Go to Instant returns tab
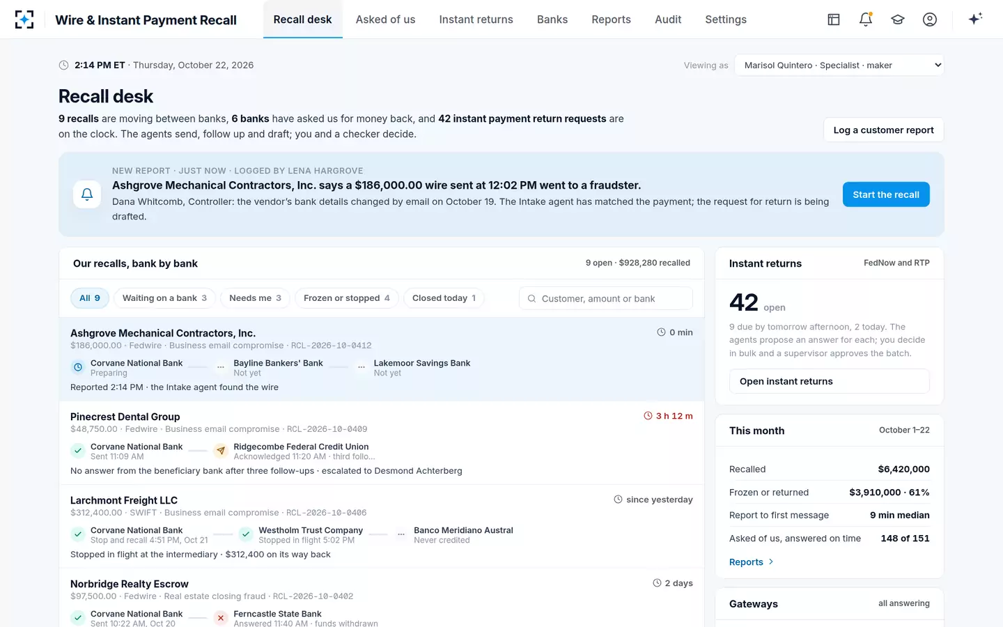 coord(476,20)
